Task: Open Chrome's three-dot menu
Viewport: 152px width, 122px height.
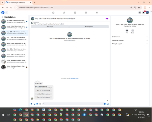Action: (149, 8)
